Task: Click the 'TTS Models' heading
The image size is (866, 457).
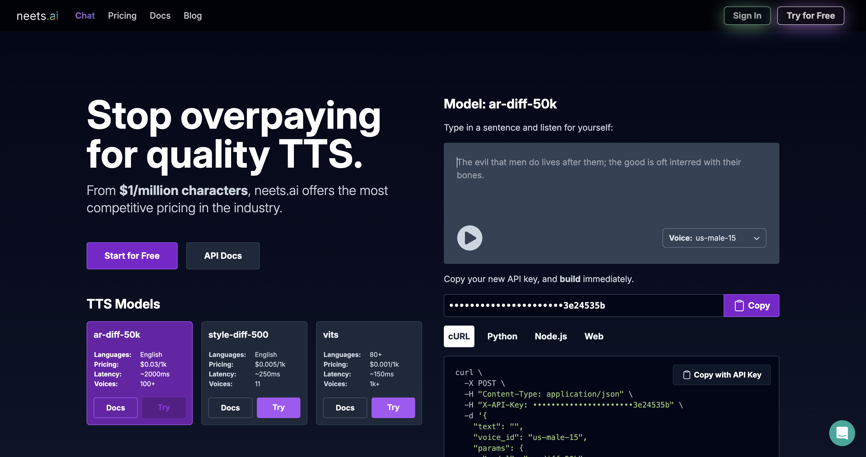Action: [123, 304]
